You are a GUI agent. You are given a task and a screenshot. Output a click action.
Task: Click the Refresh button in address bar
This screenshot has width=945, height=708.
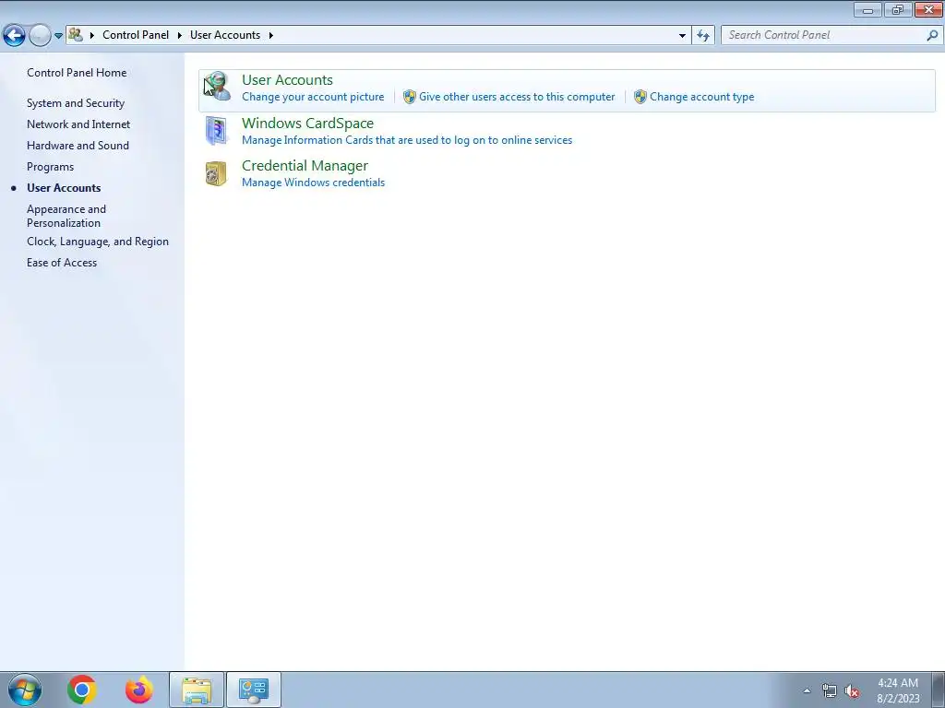tap(702, 36)
